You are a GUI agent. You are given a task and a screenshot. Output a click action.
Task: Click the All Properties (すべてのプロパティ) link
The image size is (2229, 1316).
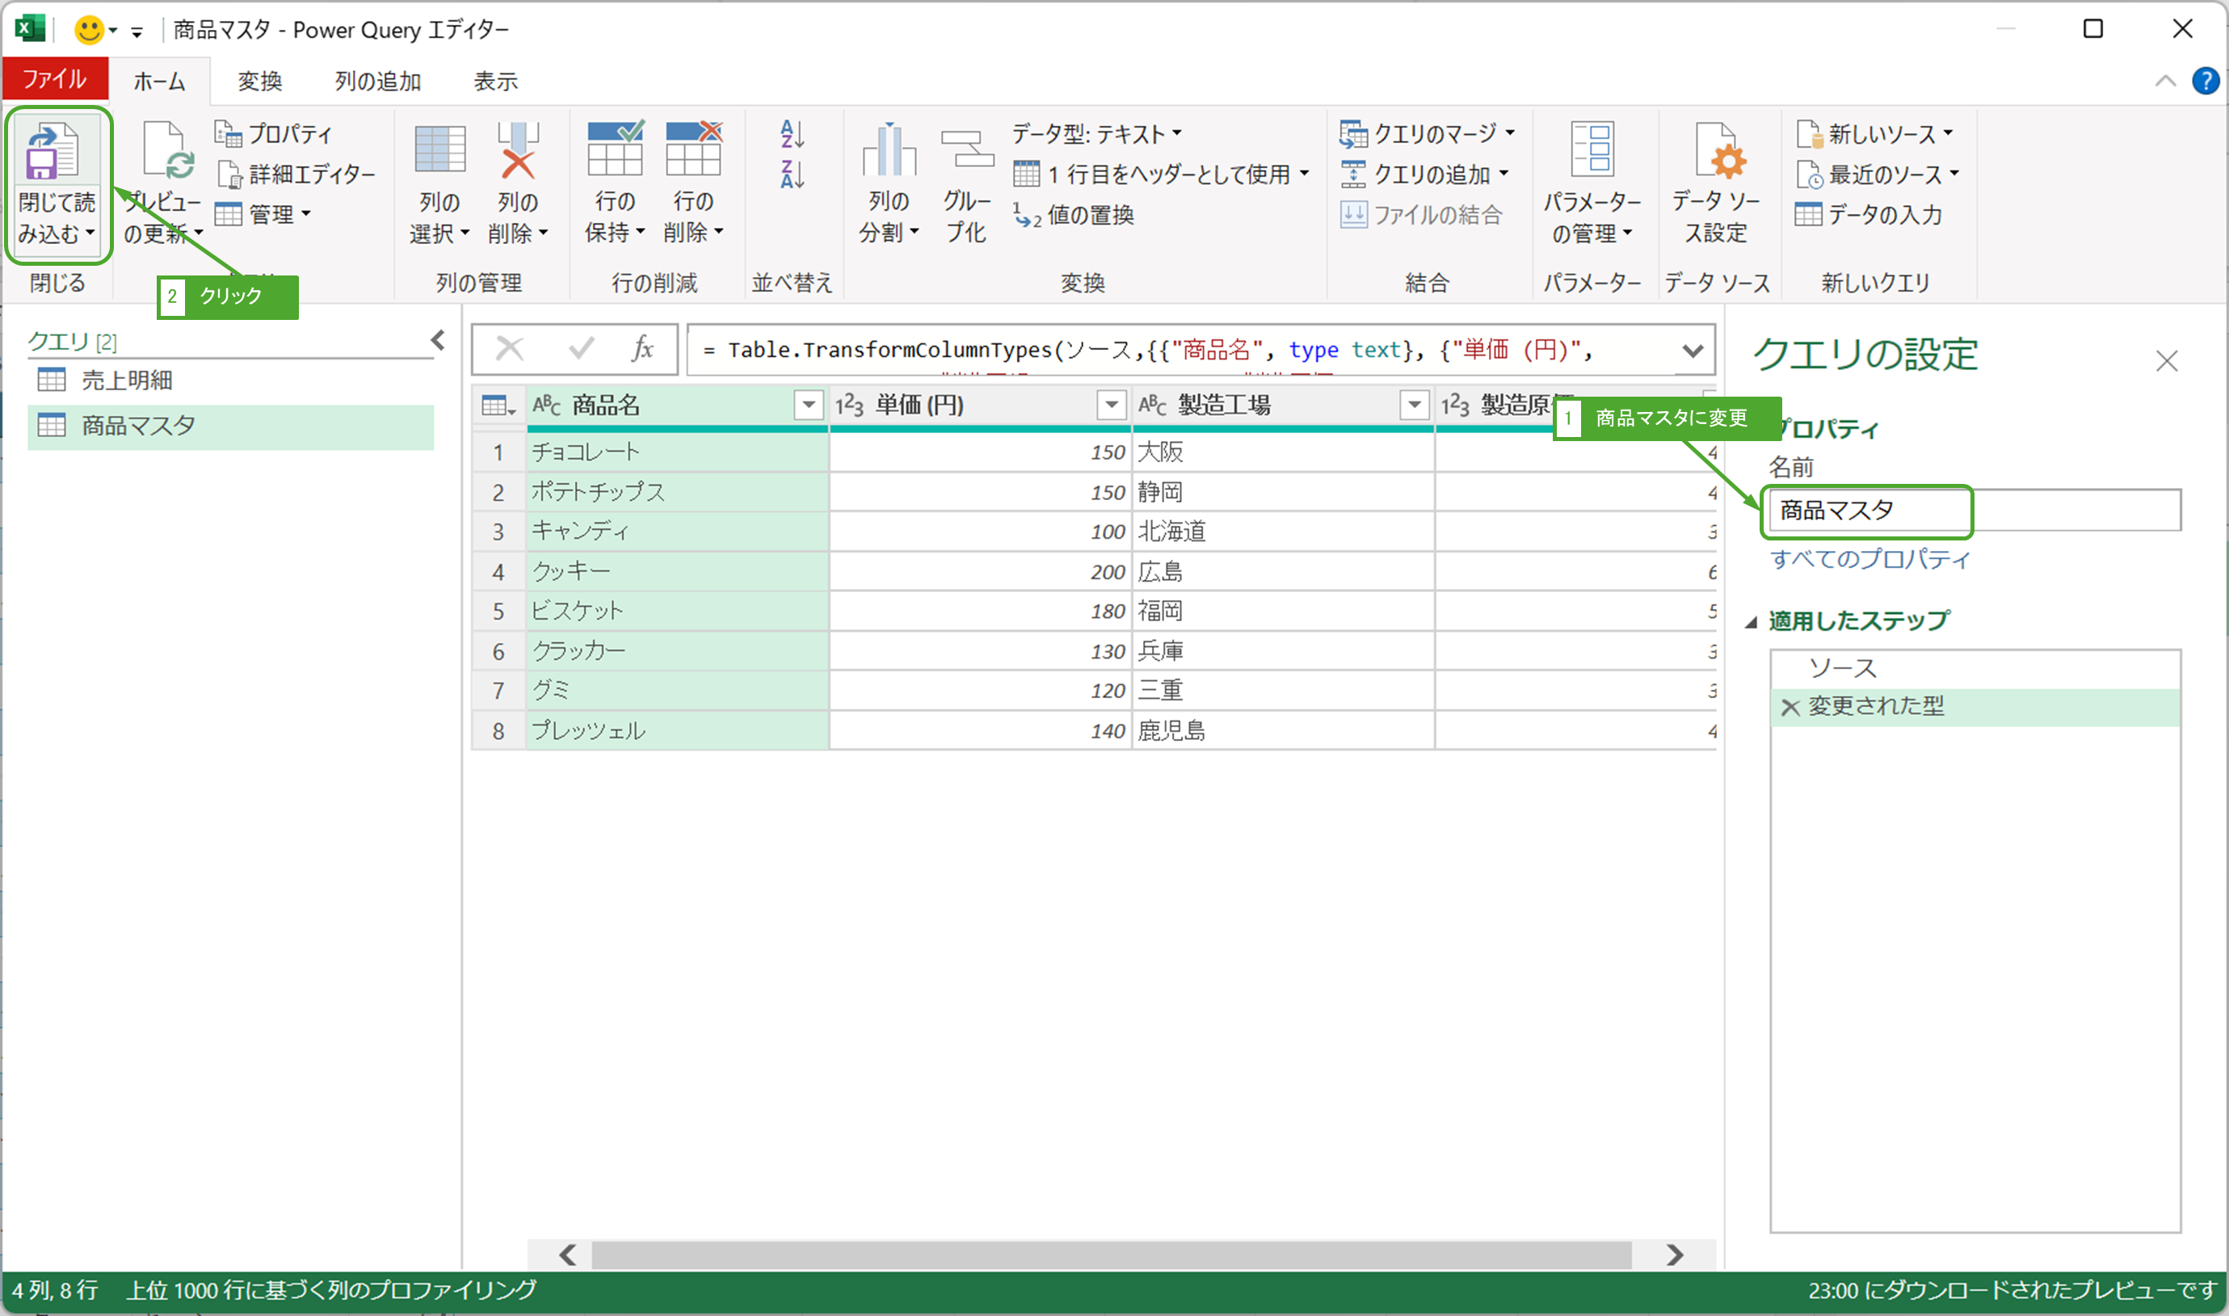[x=1869, y=560]
